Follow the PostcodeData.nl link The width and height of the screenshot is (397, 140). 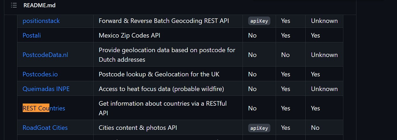45,55
